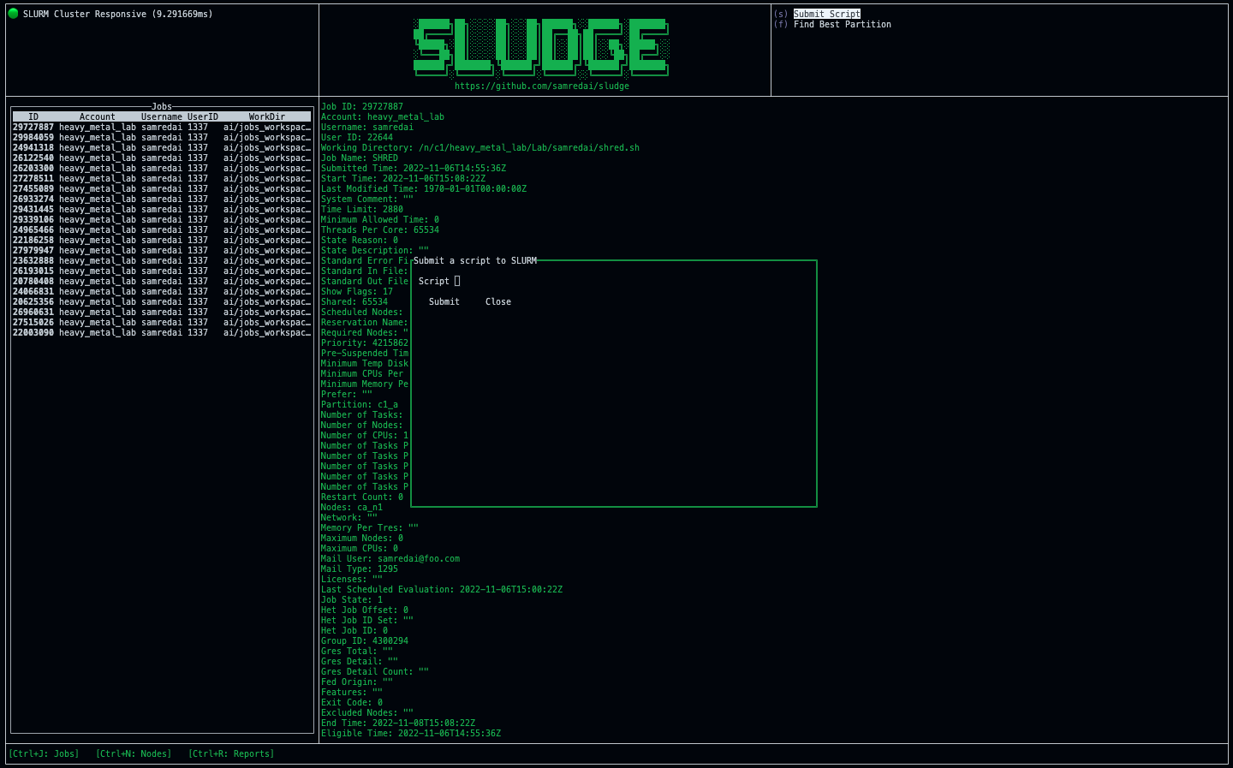1233x768 pixels.
Task: Select job row 29727887
Action: coord(162,127)
